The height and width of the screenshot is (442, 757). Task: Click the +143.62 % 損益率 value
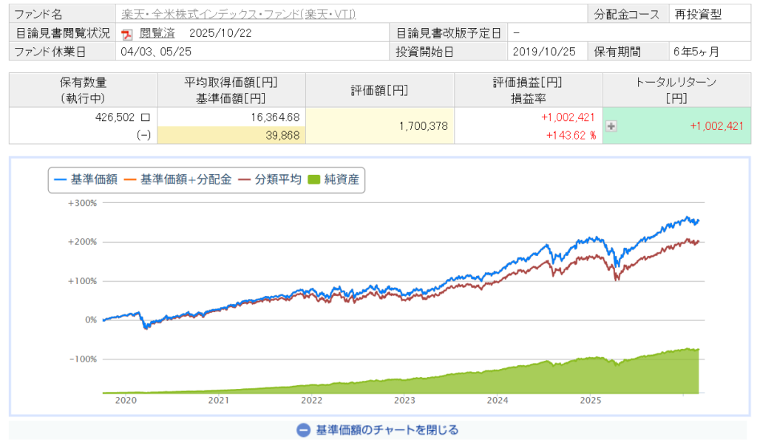point(571,135)
